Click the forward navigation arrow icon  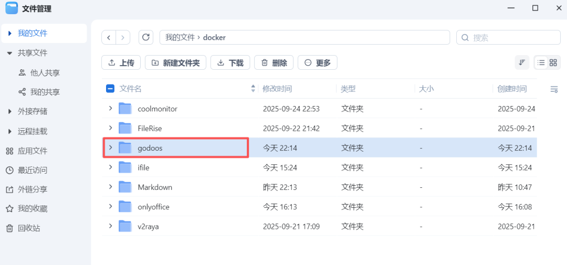coord(123,37)
